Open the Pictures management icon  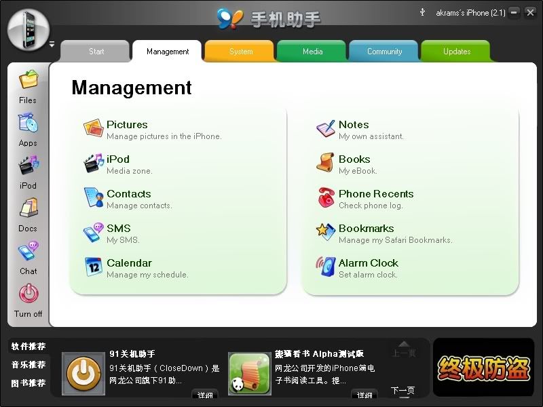[94, 128]
